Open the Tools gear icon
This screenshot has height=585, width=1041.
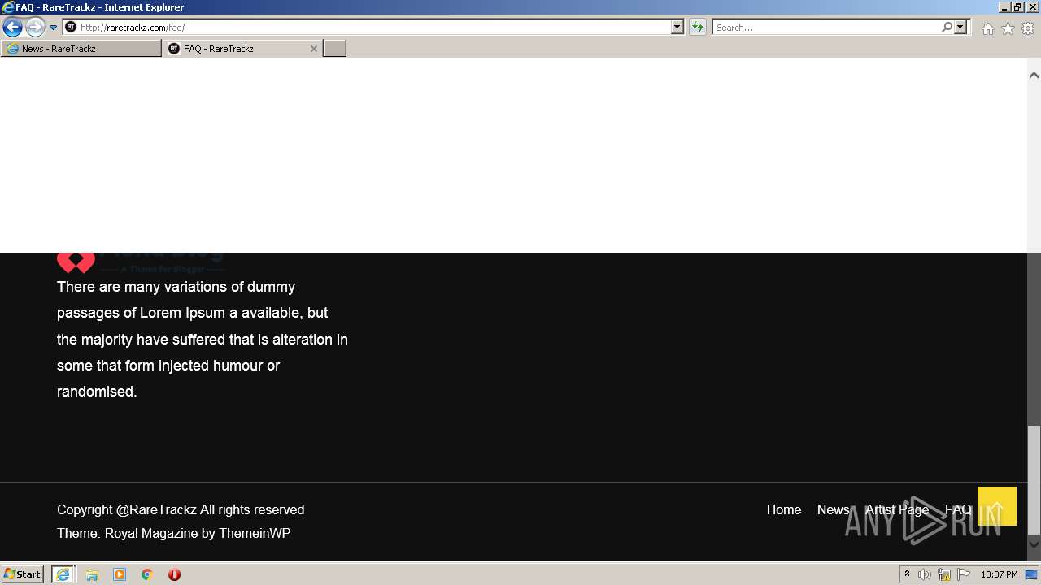(1028, 28)
